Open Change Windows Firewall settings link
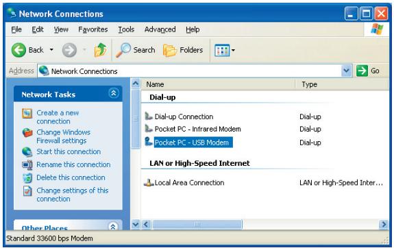394x248 pixels. click(x=63, y=136)
